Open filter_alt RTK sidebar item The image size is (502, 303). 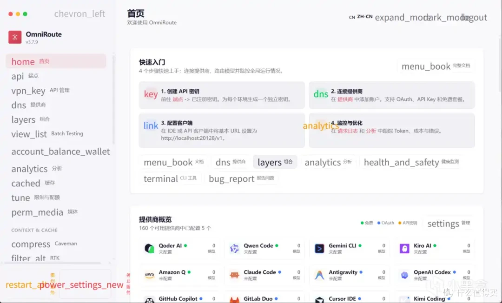(56, 258)
